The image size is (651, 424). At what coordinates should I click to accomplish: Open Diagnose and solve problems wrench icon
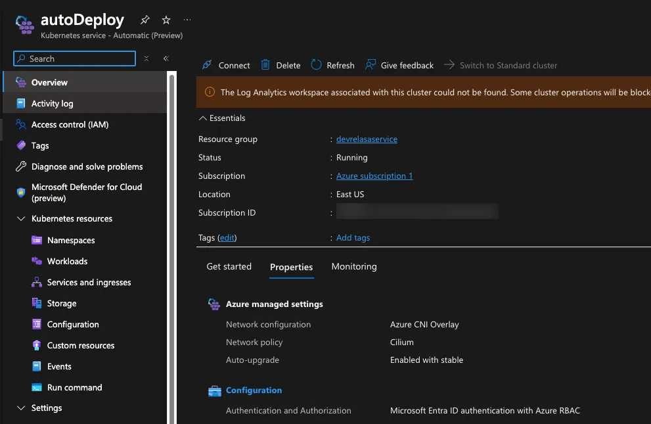tap(20, 167)
